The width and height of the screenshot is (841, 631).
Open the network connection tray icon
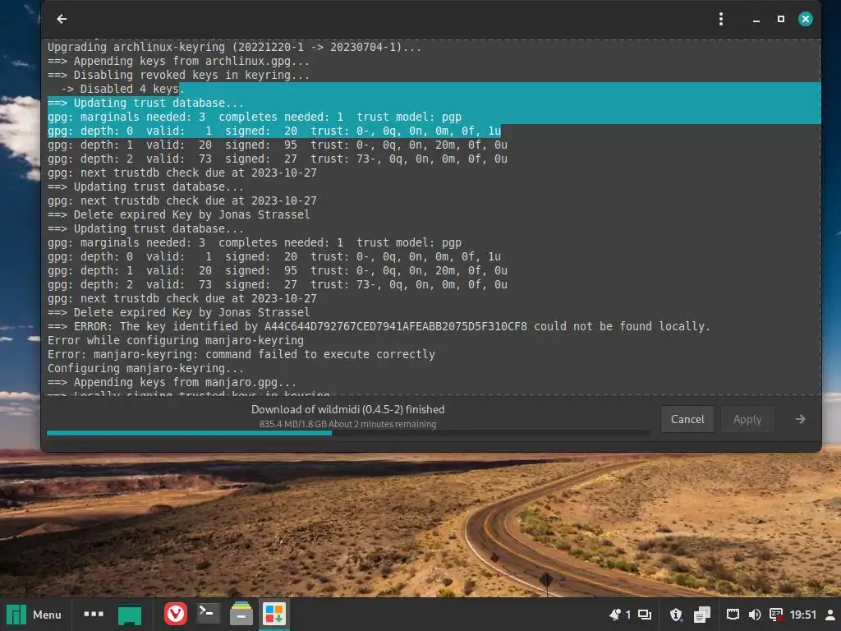733,615
